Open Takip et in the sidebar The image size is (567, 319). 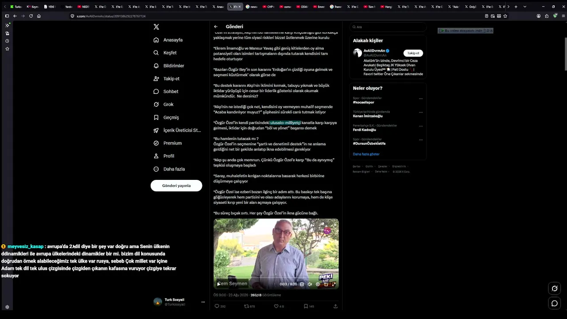click(167, 78)
